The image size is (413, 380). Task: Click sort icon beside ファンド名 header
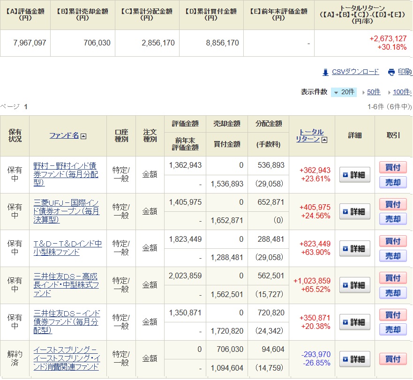(83, 136)
